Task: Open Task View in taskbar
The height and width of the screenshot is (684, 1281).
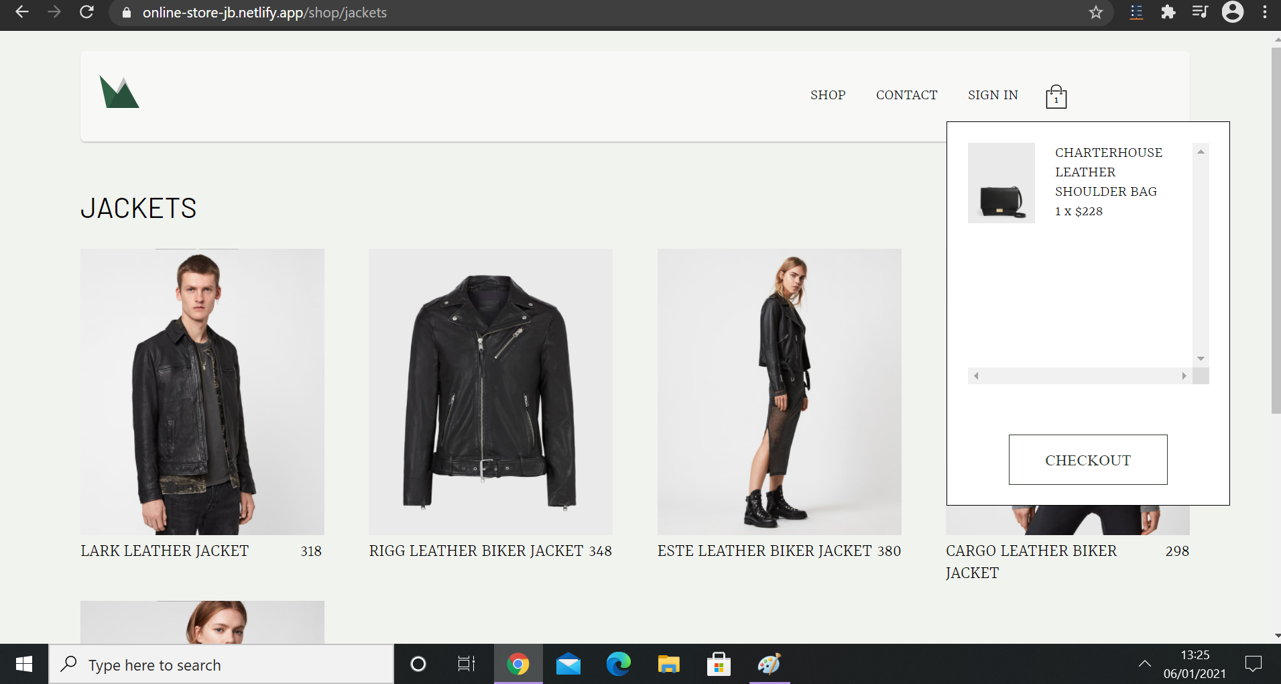Action: click(466, 664)
